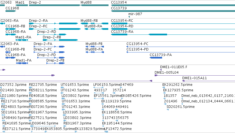Open EST RE01967.3prime

point(64,126)
